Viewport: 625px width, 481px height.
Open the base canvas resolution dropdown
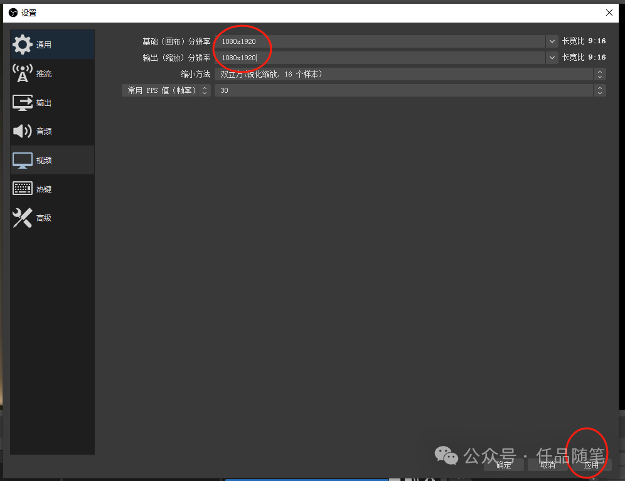click(x=551, y=41)
